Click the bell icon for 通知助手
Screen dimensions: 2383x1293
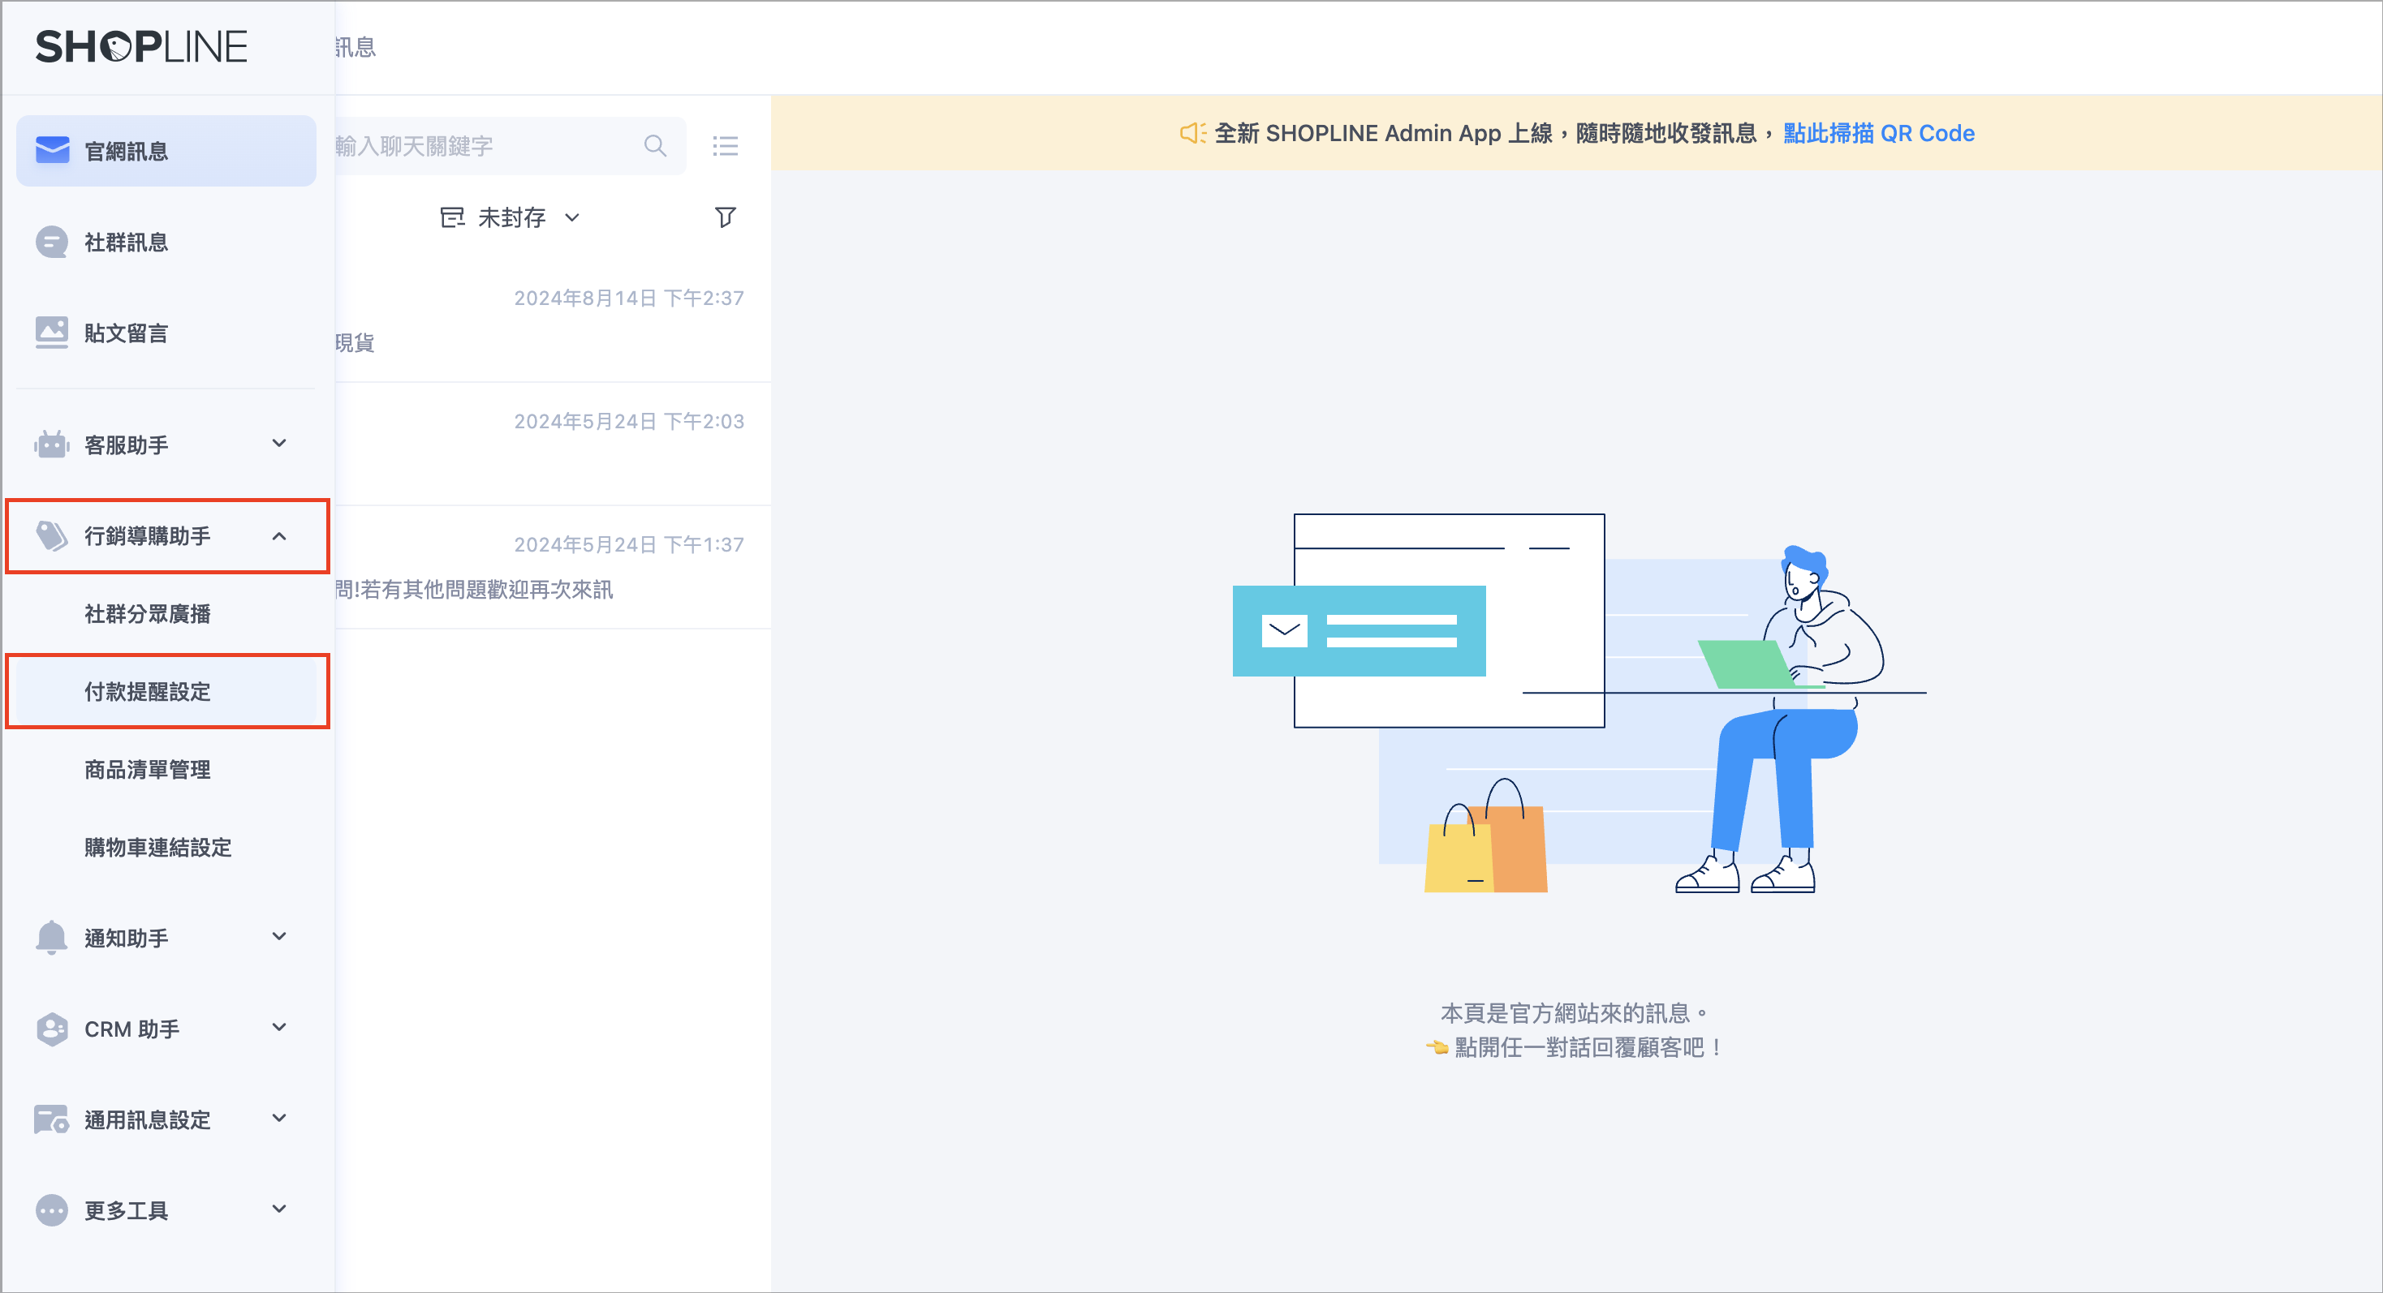(x=52, y=937)
